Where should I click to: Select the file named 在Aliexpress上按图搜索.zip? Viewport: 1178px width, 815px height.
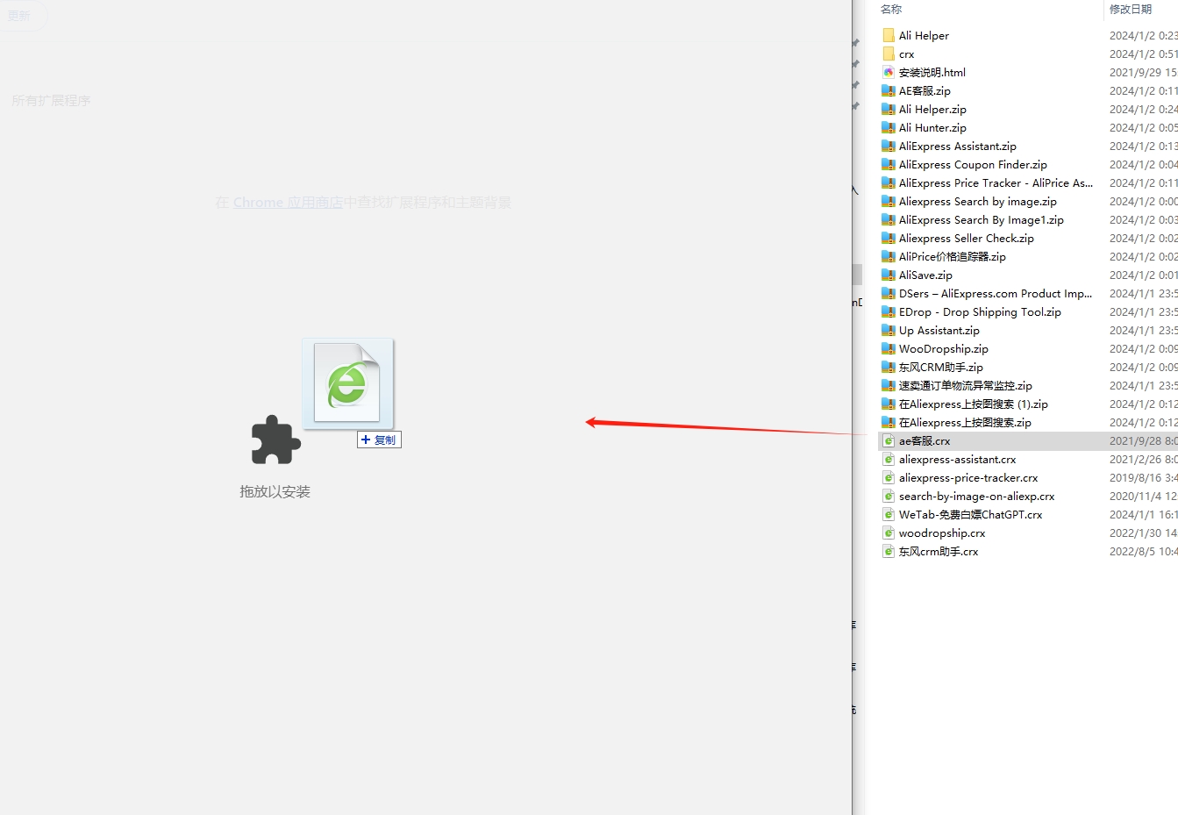pyautogui.click(x=965, y=422)
